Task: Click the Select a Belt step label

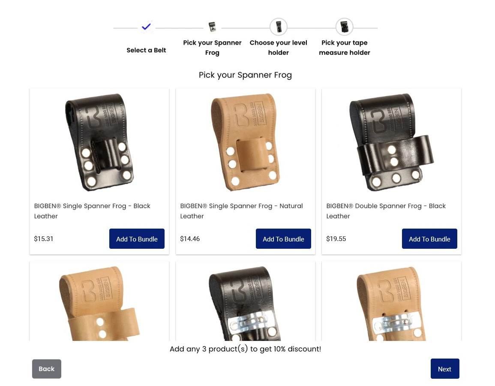Action: click(x=146, y=50)
